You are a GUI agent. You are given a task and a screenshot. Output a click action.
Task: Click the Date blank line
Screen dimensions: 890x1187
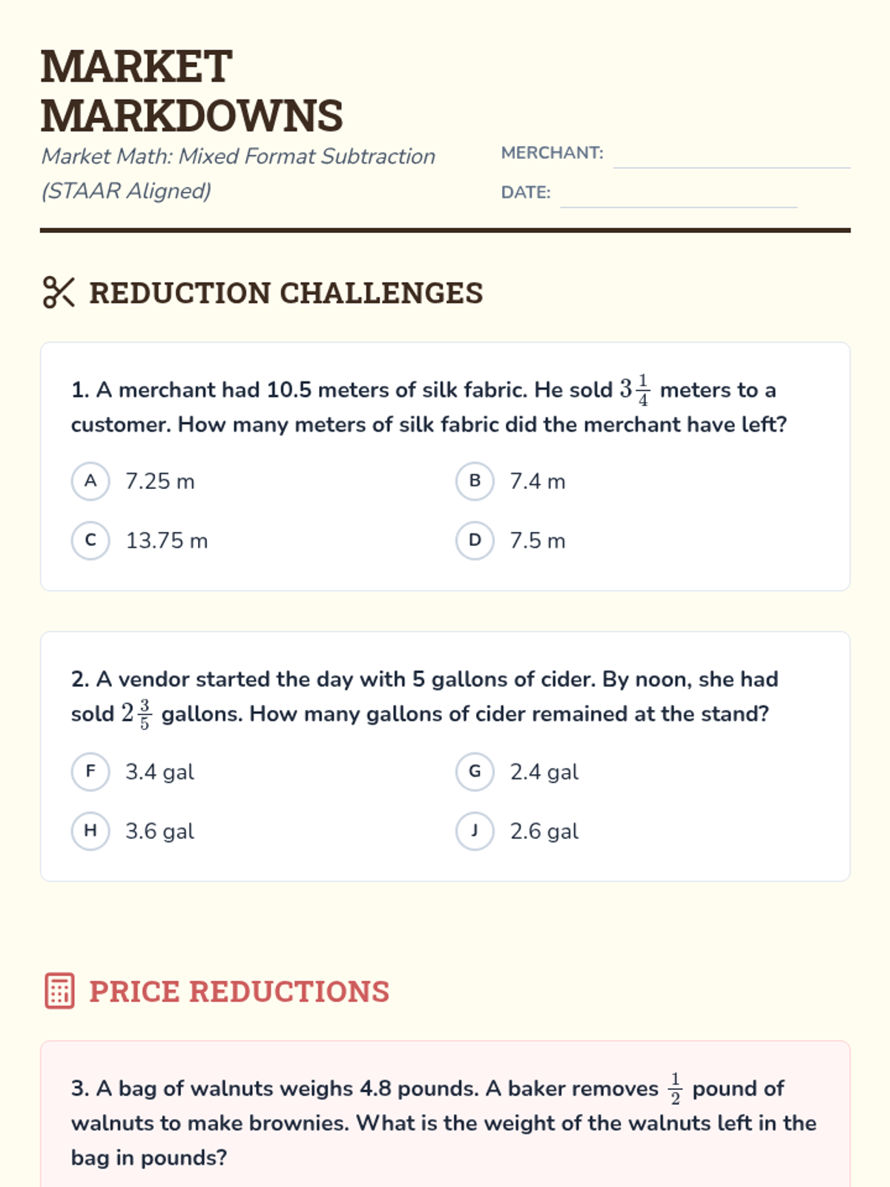[679, 195]
